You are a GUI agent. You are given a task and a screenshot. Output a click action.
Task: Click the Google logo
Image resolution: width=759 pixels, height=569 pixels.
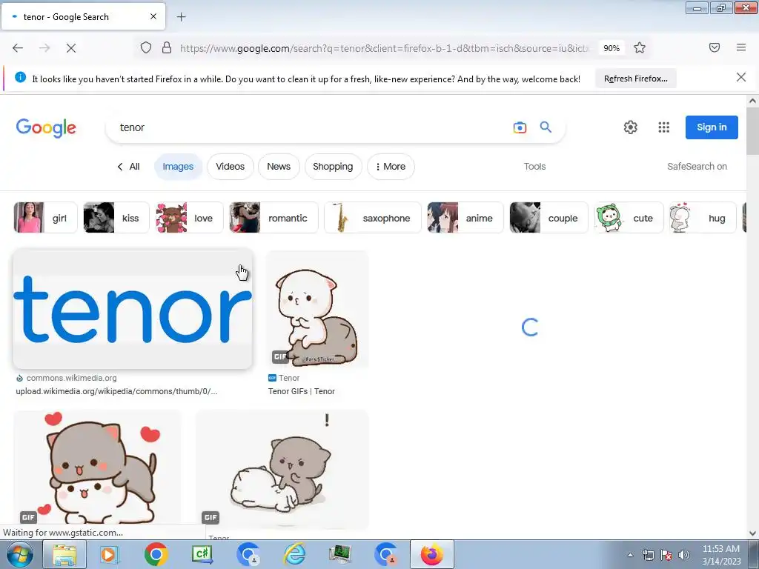(x=46, y=127)
